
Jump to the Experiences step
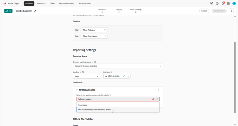click(102, 10)
